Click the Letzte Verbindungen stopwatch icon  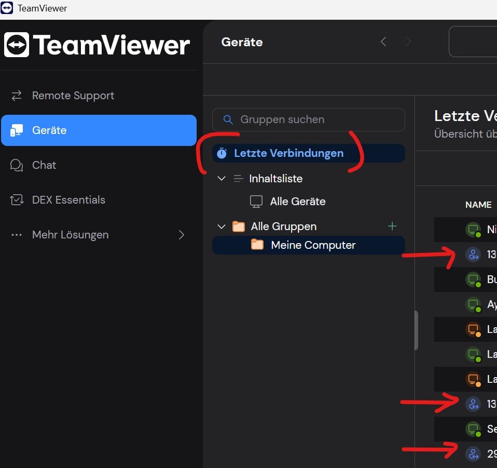coord(222,153)
